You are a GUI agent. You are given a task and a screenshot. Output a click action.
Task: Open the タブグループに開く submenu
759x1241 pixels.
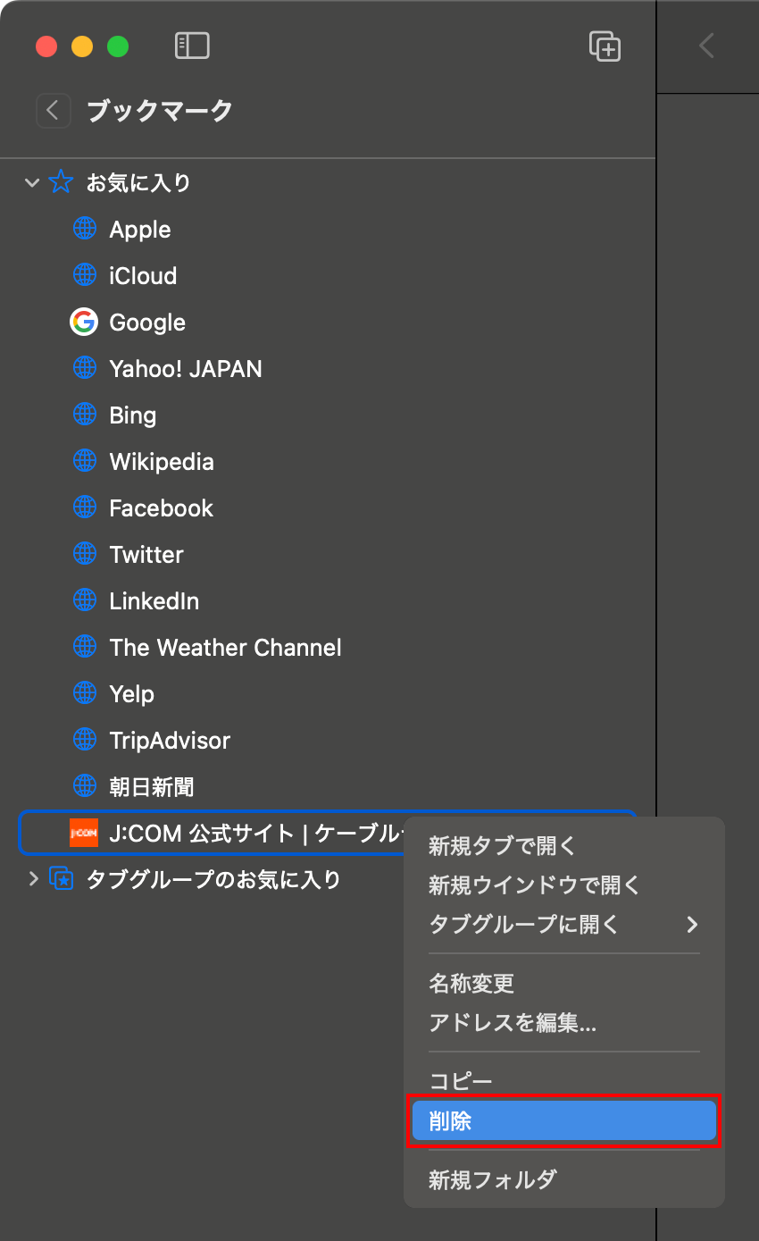563,924
